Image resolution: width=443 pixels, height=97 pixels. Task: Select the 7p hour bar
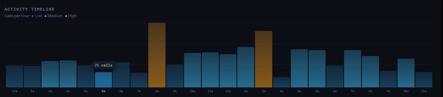[352, 69]
